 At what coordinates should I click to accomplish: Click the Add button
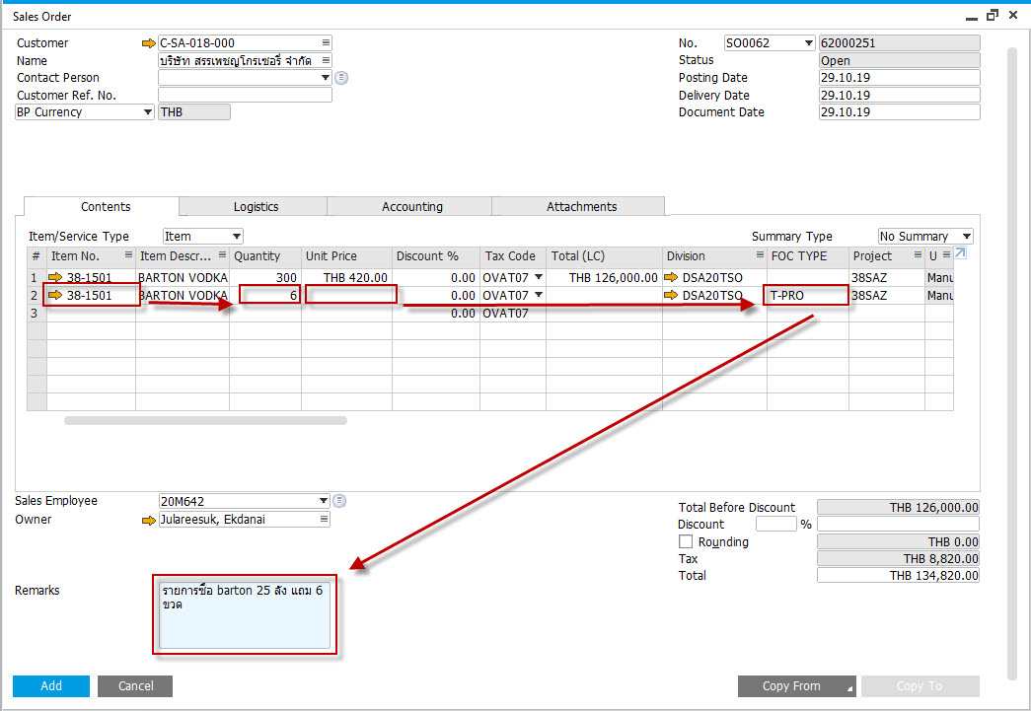tap(51, 686)
